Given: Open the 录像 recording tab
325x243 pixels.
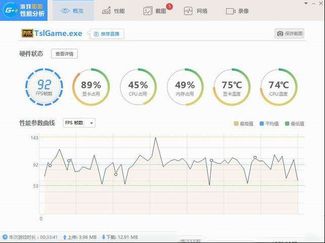Looking at the screenshot, I should coord(237,11).
